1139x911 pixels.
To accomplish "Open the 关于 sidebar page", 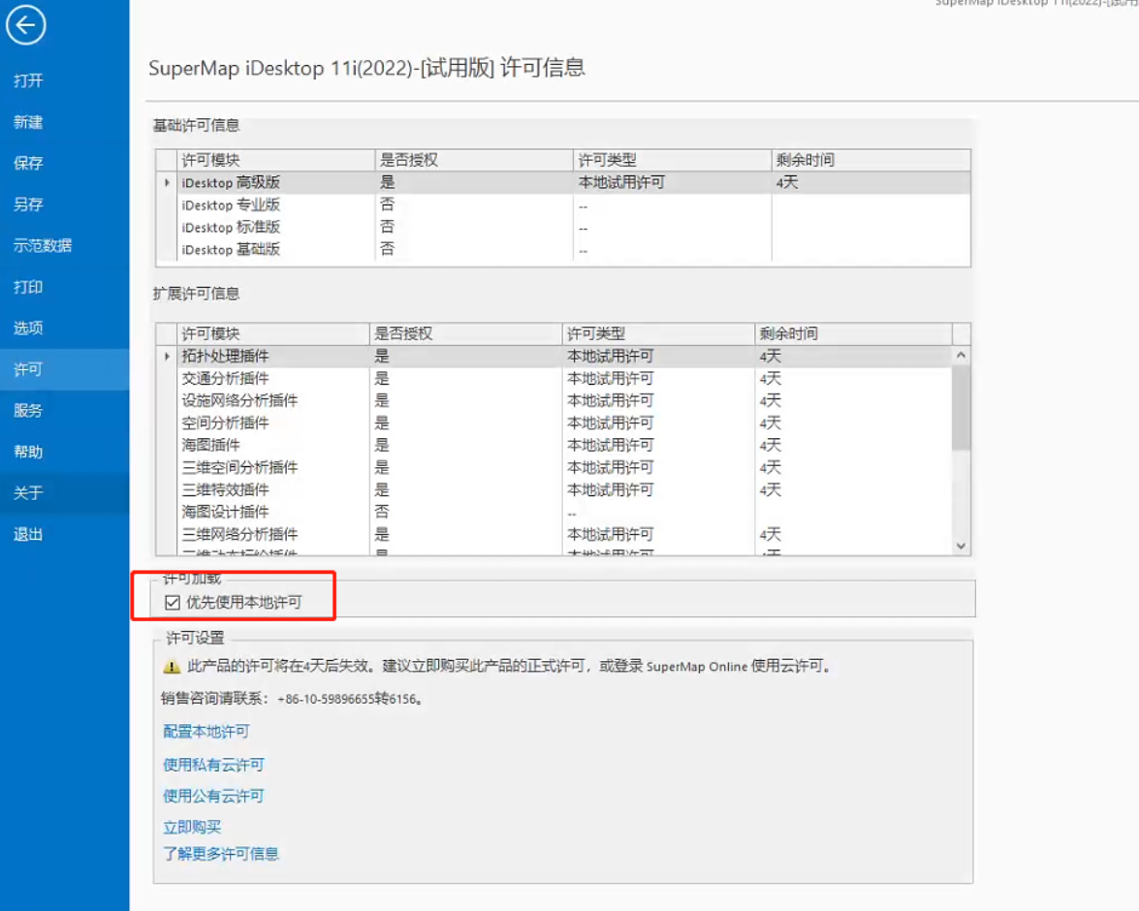I will (x=65, y=493).
